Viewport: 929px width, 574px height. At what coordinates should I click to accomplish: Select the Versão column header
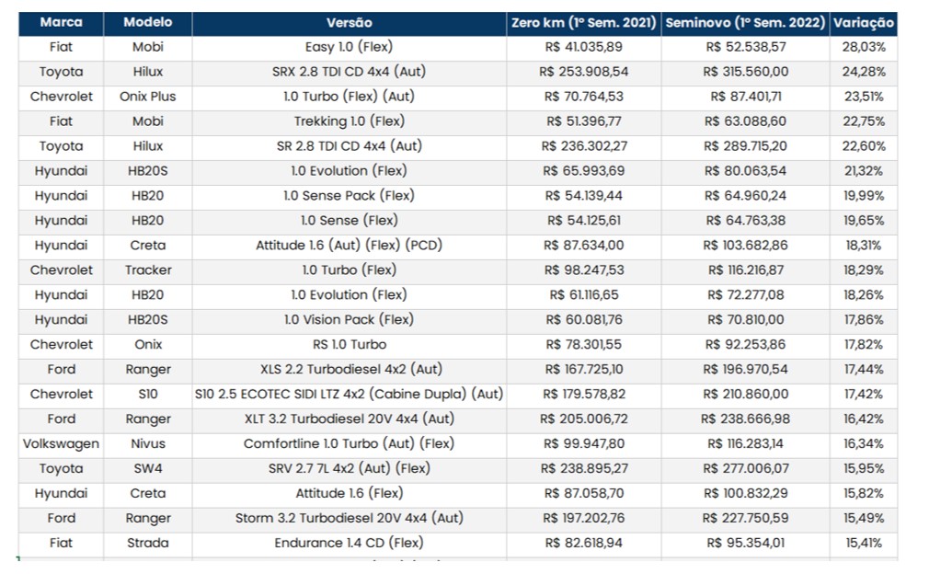[x=349, y=22]
